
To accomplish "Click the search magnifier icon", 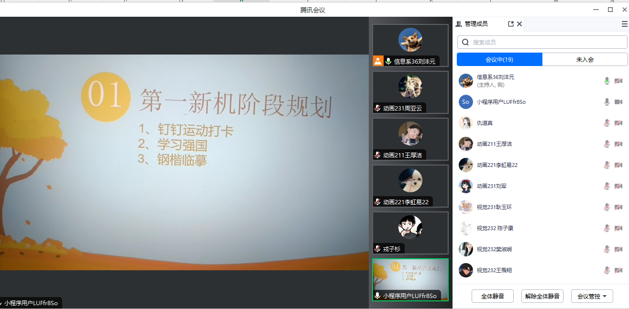I will coord(465,42).
